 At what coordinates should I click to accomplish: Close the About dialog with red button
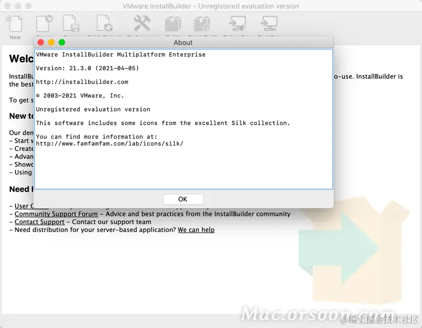click(41, 43)
